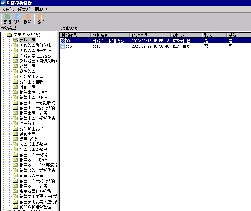Sort by the 模板名称 column header
The width and height of the screenshot is (251, 211).
click(110, 35)
